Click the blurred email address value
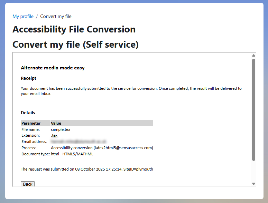 point(78,142)
